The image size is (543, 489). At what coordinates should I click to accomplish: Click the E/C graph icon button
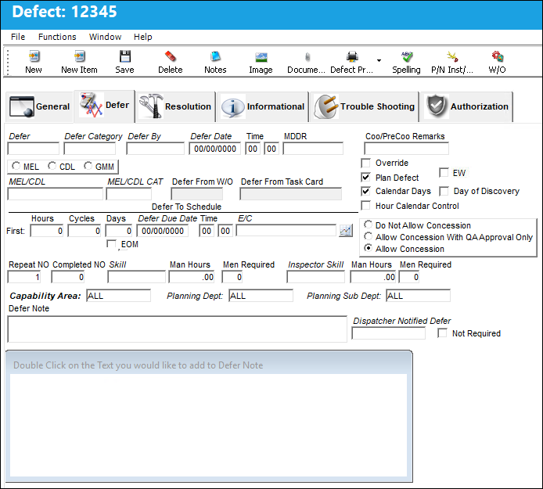346,231
